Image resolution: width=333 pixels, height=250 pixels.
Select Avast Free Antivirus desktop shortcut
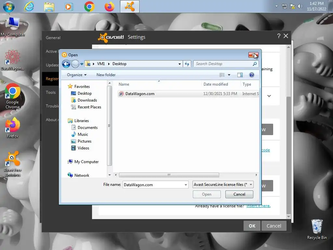tap(13, 164)
